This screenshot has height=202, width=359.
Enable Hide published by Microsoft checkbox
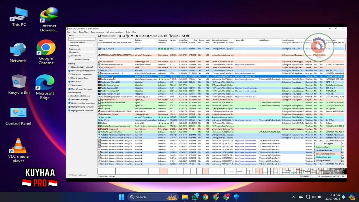click(x=70, y=67)
